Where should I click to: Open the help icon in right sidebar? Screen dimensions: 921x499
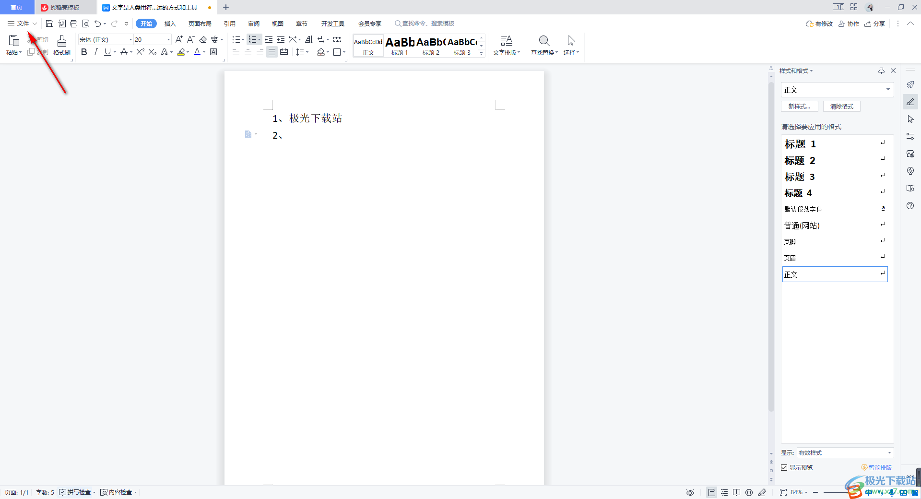[x=910, y=205]
